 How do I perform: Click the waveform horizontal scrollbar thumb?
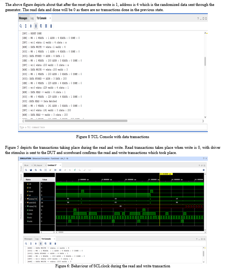coord(61,232)
